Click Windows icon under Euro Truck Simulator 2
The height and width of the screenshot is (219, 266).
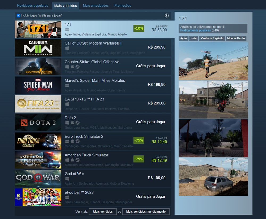click(67, 141)
